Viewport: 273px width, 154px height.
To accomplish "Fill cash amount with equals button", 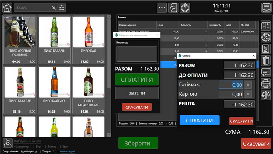I will (x=248, y=85).
